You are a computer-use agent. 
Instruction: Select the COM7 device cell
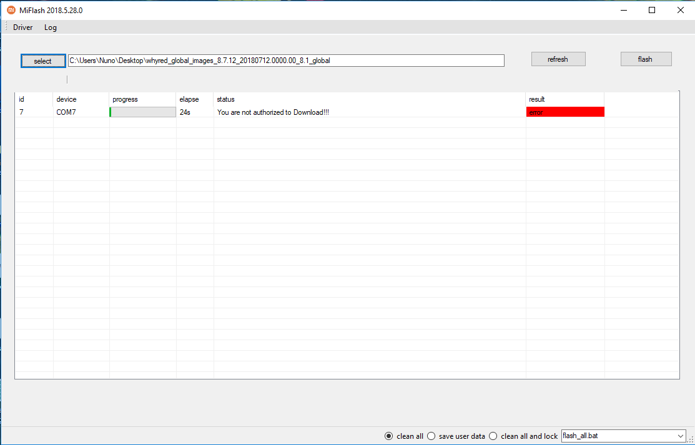point(81,112)
